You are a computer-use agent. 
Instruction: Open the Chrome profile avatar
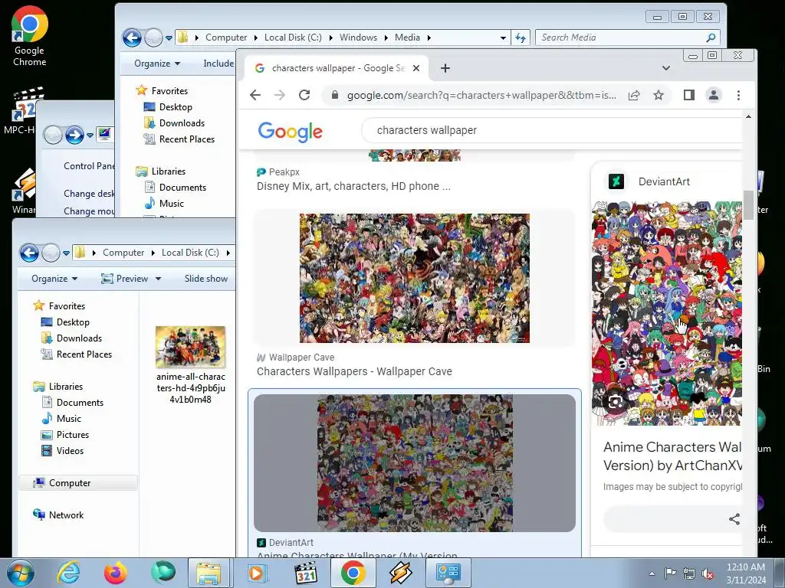[714, 95]
